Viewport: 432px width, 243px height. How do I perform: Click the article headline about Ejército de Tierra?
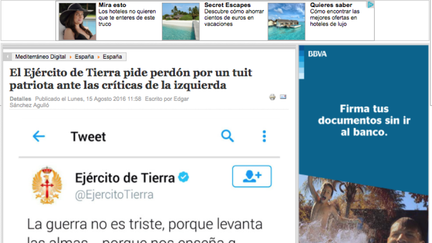[131, 79]
